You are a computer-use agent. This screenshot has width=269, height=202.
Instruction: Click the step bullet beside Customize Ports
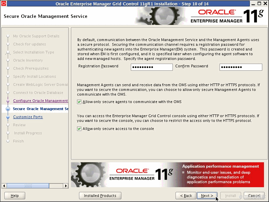pyautogui.click(x=8, y=117)
